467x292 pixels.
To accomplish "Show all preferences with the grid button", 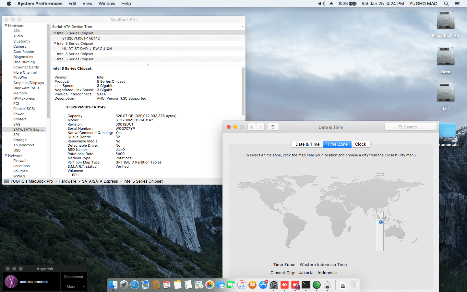I will click(x=273, y=127).
